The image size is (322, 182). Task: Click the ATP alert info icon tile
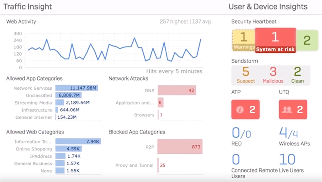246,110
